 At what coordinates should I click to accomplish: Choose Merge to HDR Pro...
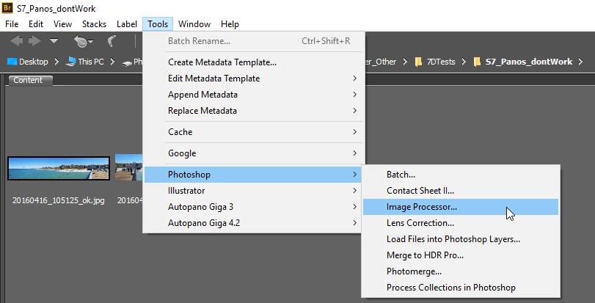pos(461,255)
